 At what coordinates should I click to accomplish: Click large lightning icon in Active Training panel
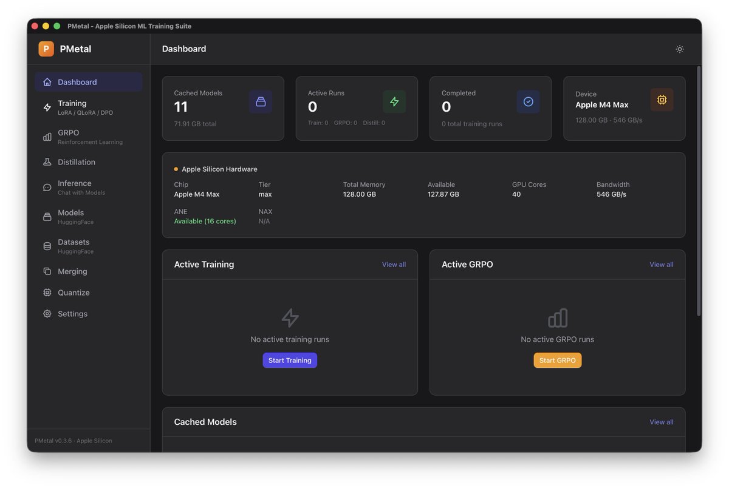click(x=290, y=318)
